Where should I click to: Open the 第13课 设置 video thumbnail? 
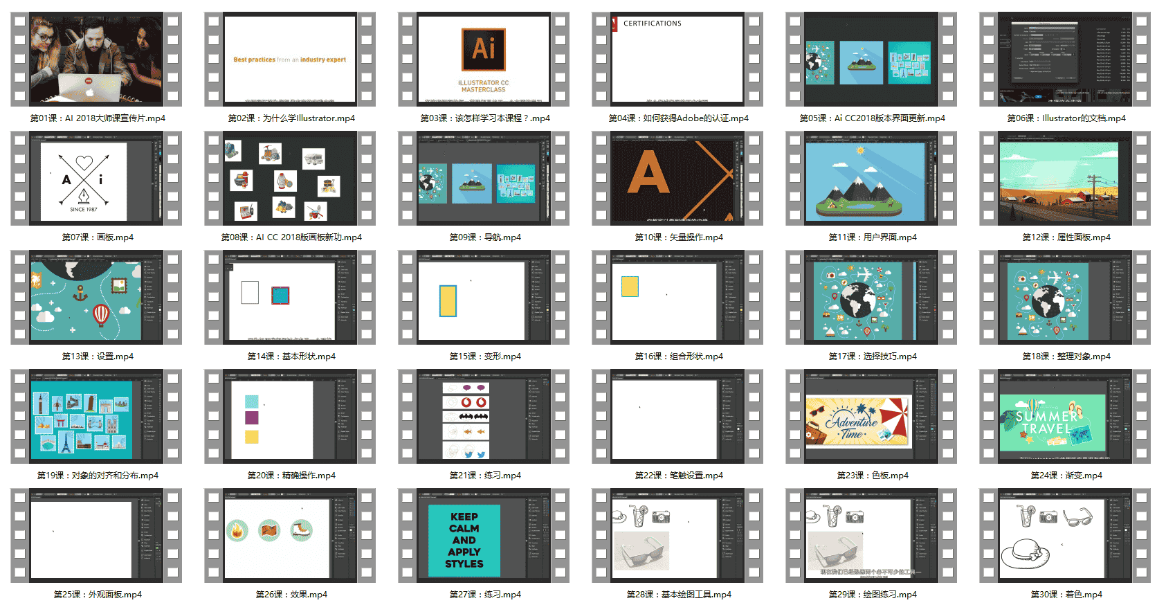tap(96, 297)
